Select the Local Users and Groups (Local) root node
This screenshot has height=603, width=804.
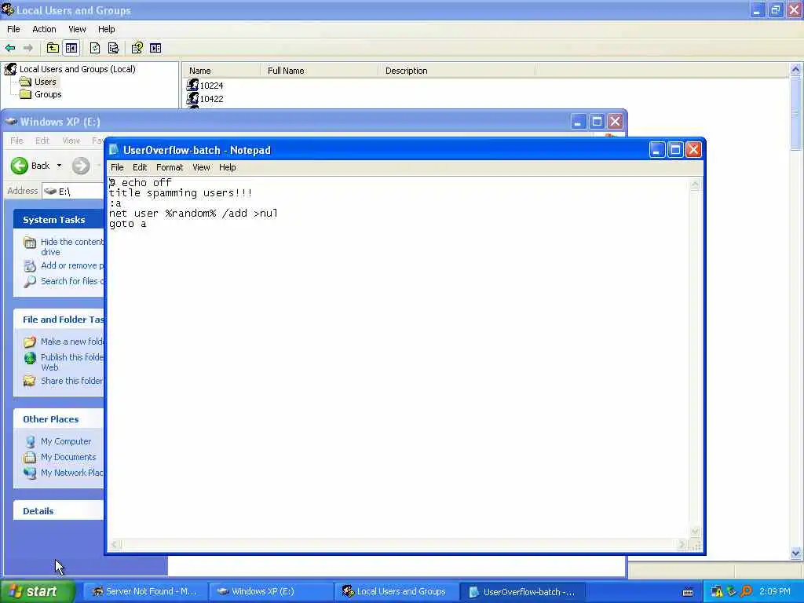coord(78,69)
